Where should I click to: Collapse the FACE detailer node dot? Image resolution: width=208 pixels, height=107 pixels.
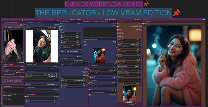tap(118, 22)
